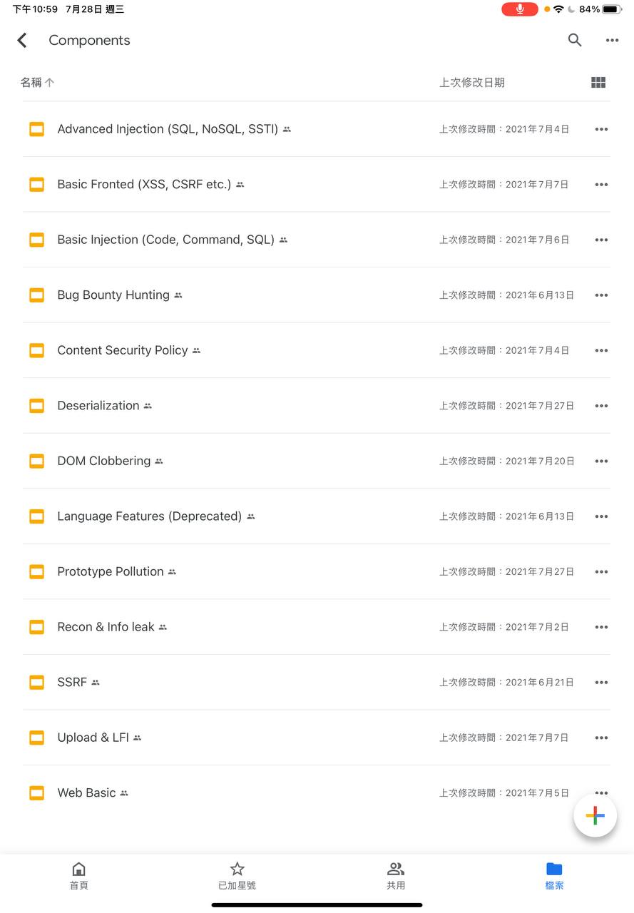The image size is (634, 913).
Task: Tap the Web Basic slides file icon
Action: point(36,793)
